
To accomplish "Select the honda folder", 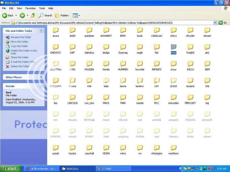I will click(x=106, y=66).
